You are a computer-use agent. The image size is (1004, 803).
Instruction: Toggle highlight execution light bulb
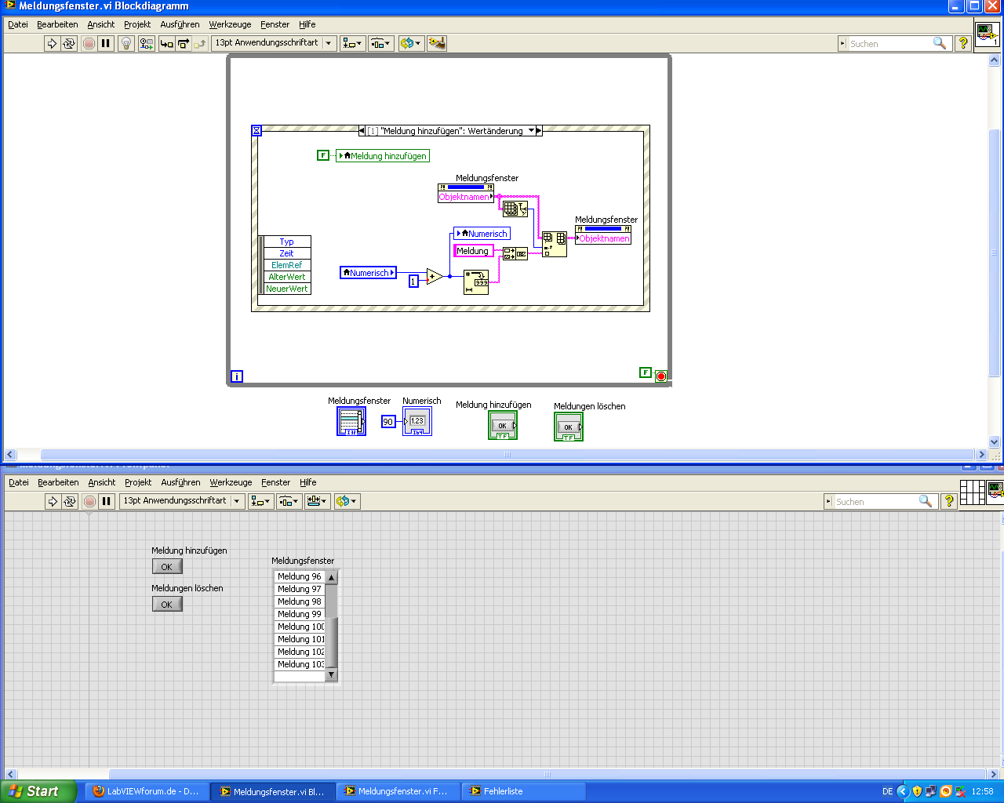(125, 43)
